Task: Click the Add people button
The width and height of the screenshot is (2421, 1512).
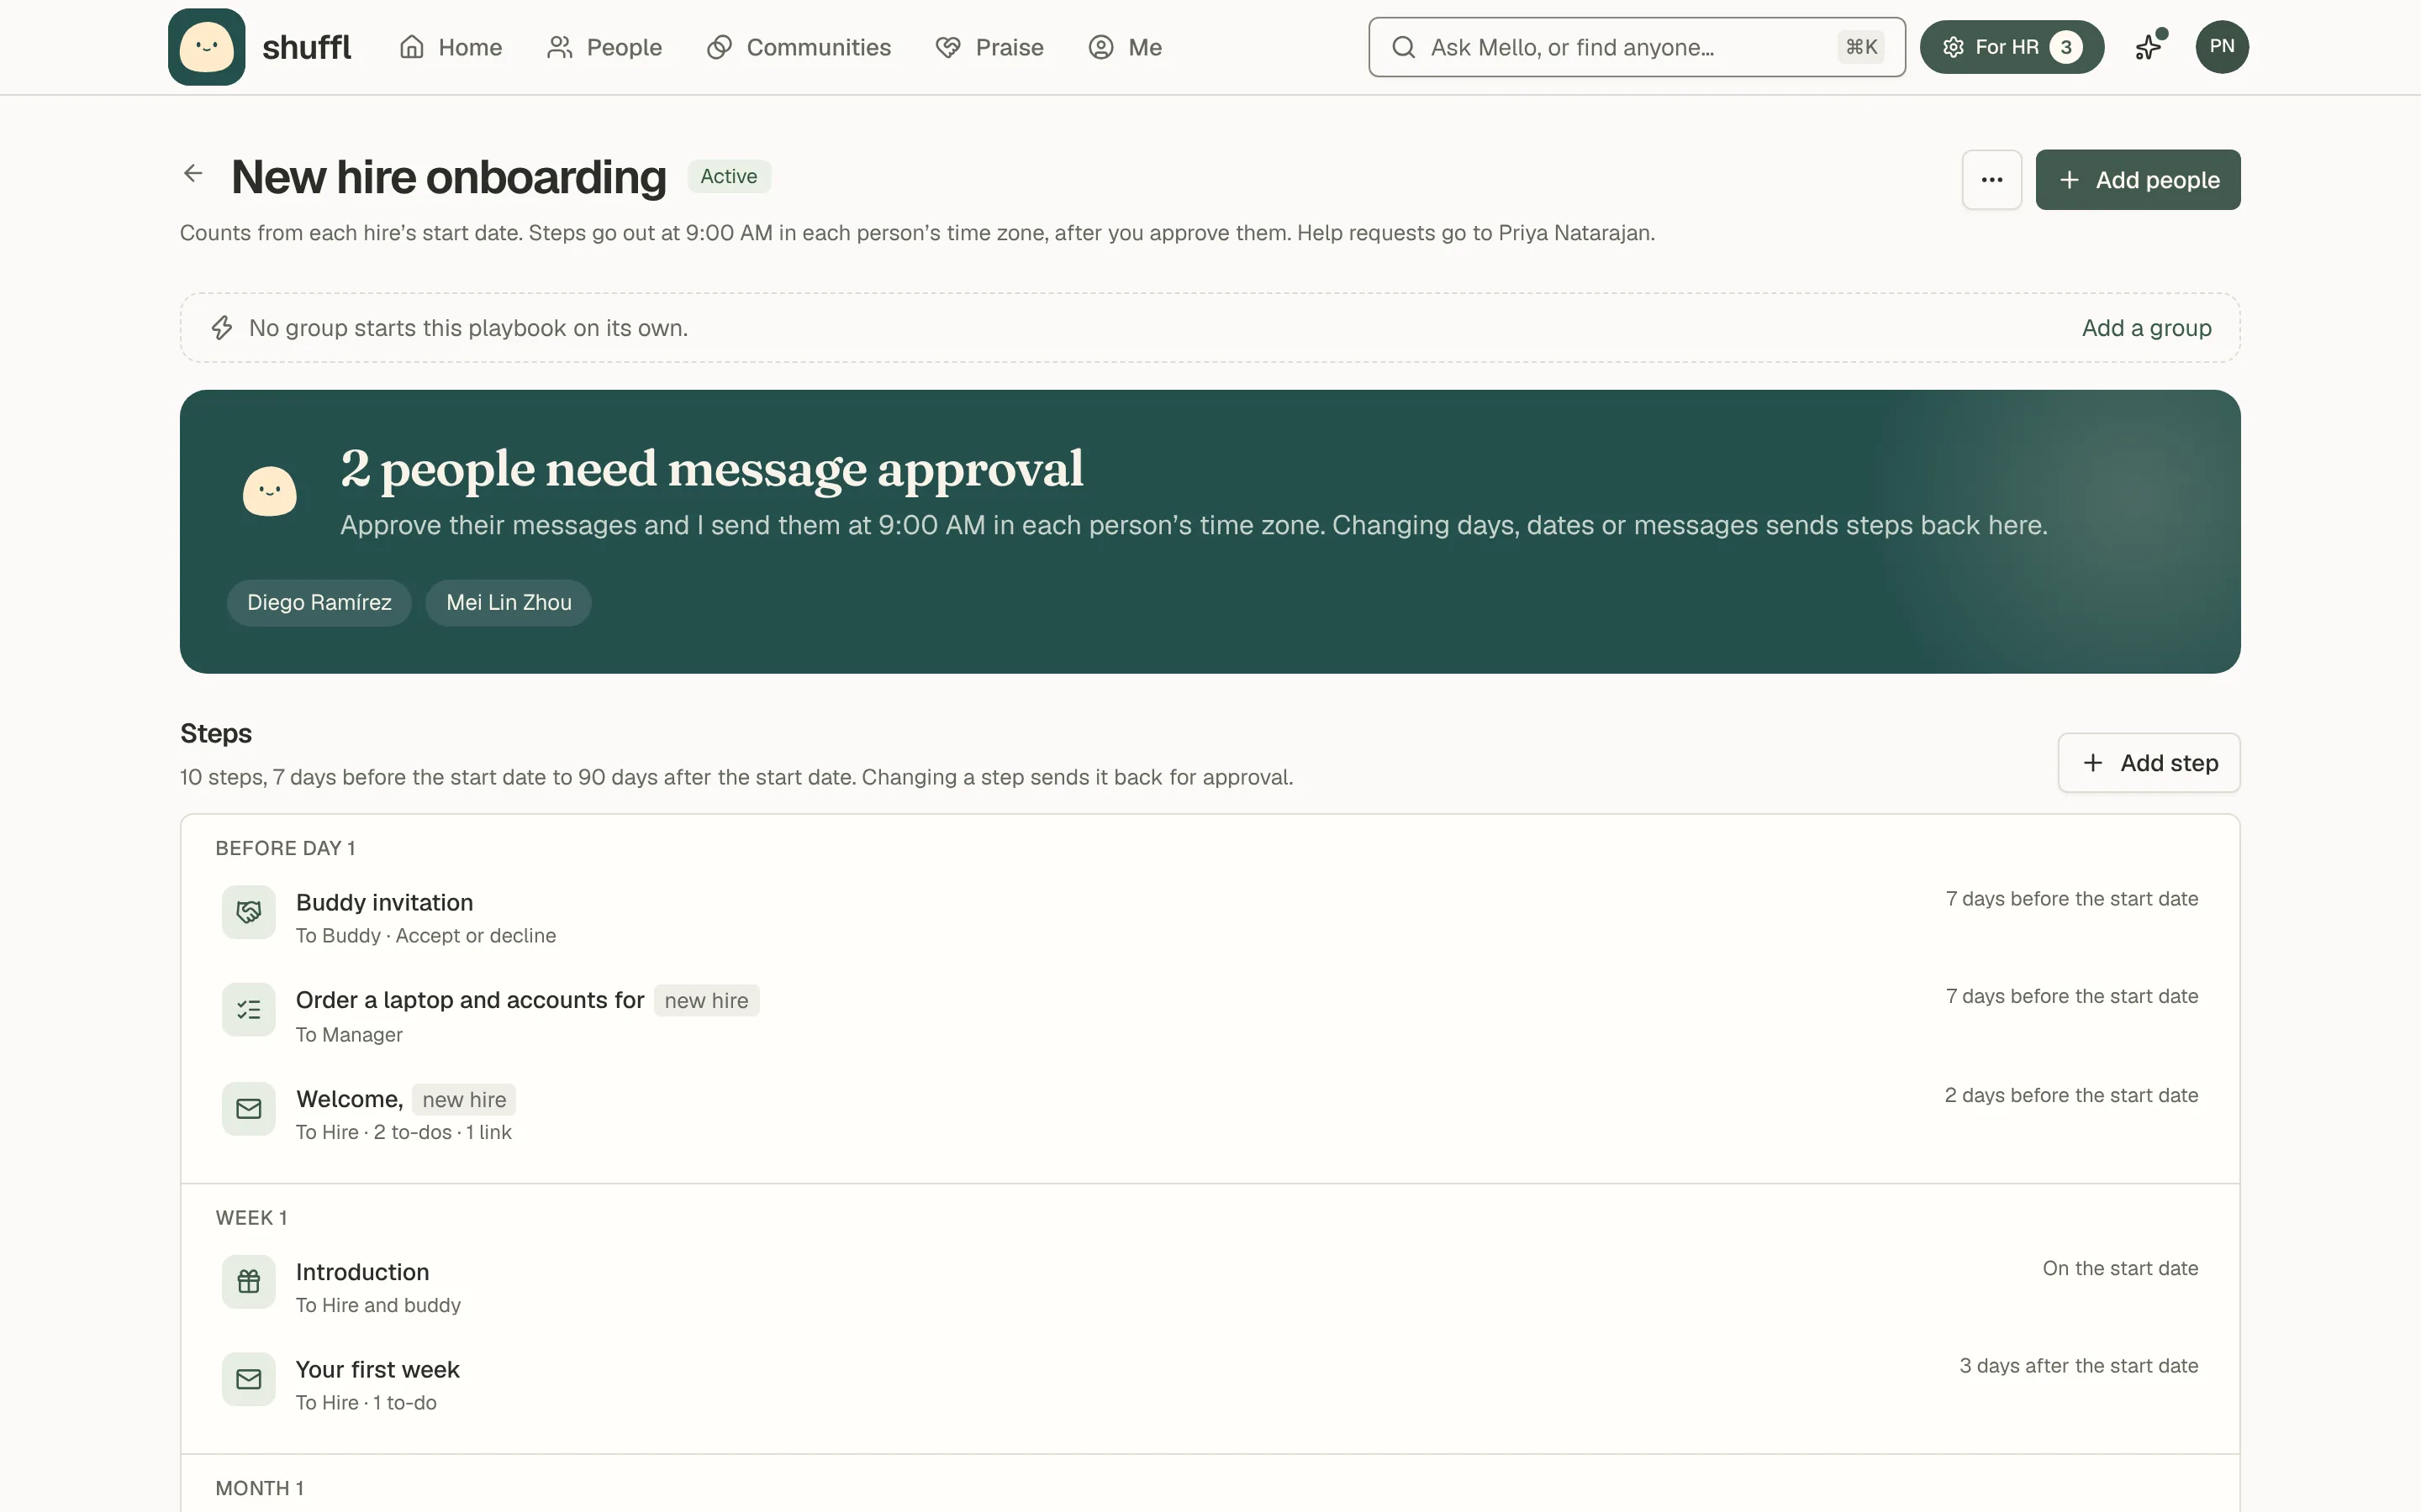Action: 2138,180
